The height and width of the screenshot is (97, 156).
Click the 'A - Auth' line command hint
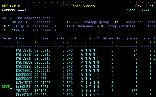pyautogui.click(x=63, y=22)
